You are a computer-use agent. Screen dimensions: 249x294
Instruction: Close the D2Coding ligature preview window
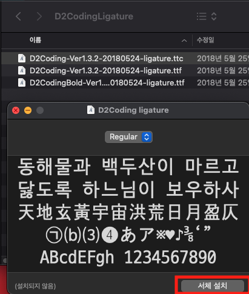point(16,110)
